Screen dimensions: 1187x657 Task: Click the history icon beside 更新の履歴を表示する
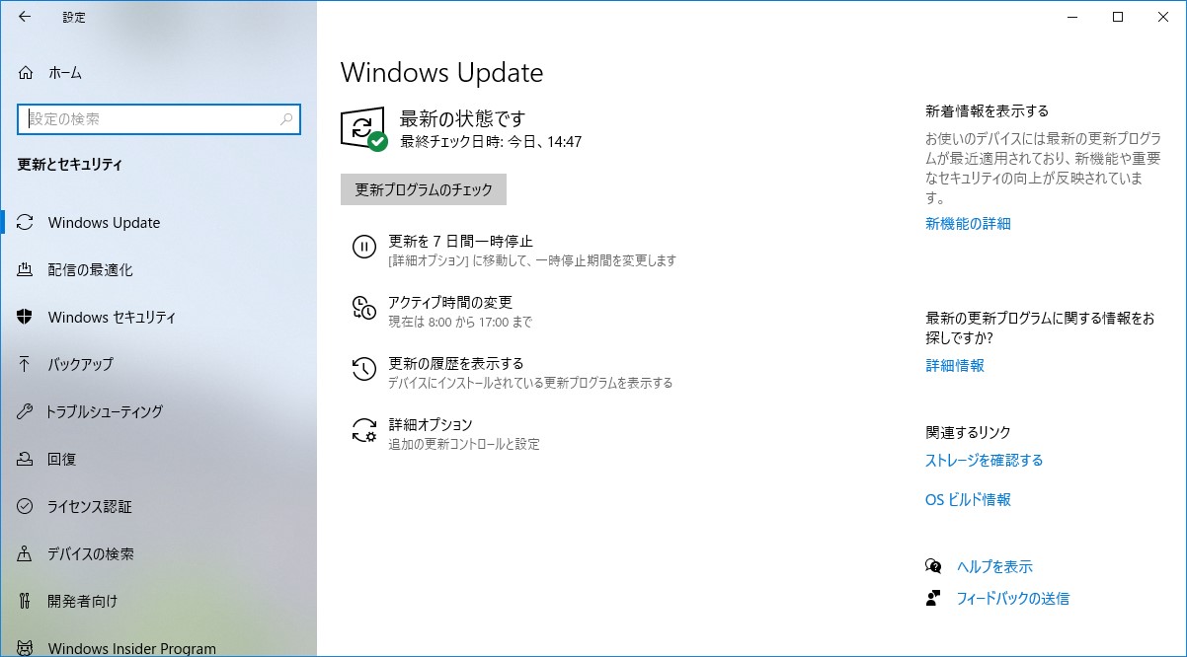point(363,369)
